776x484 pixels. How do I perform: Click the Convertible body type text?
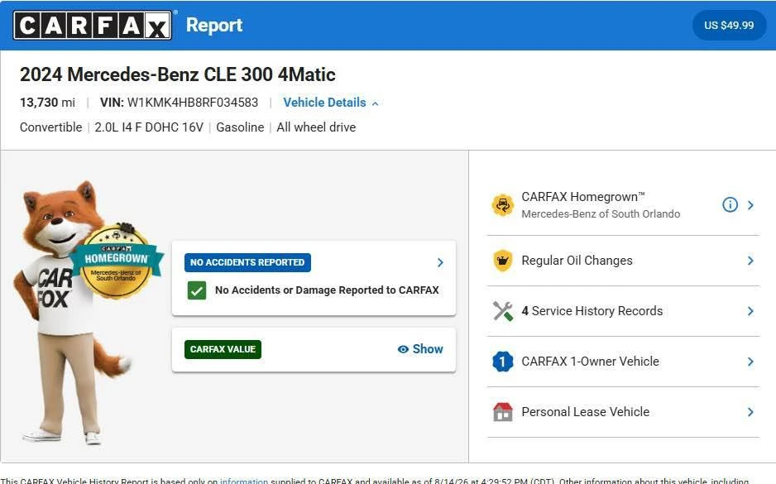pos(51,127)
